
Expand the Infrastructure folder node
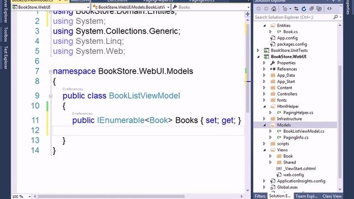coord(264,119)
